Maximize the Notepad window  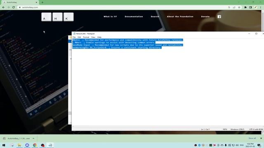tap(256, 34)
